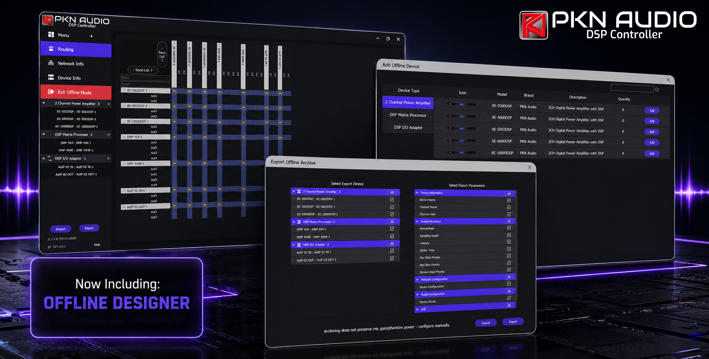Uncheck the Channel Gain export parameter

coord(509,214)
